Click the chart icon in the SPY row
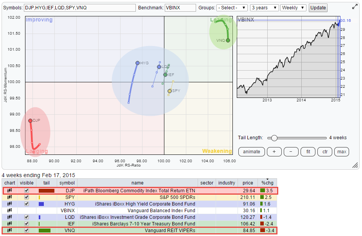The image size is (362, 236). [x=9, y=197]
